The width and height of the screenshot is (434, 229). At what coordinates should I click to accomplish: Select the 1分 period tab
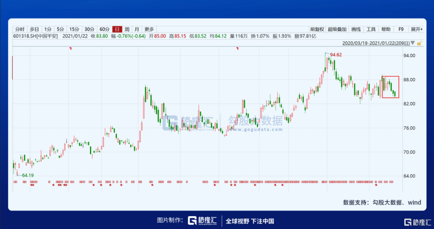point(48,29)
